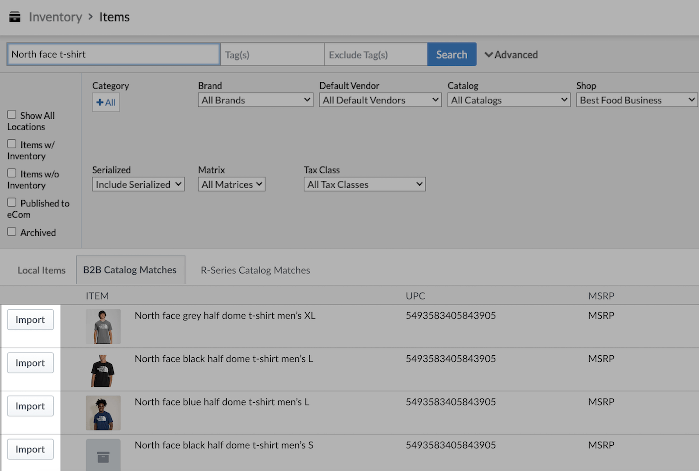Toggle the Archived checkbox

click(12, 232)
